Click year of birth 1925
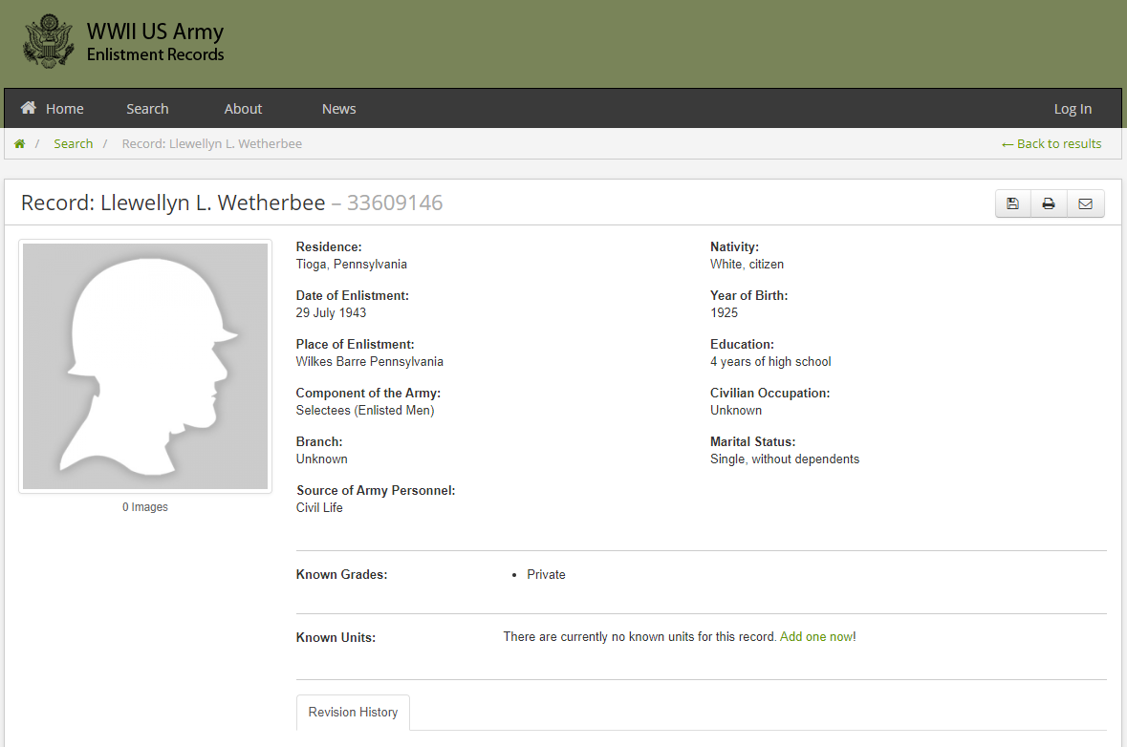1127x747 pixels. pos(724,313)
